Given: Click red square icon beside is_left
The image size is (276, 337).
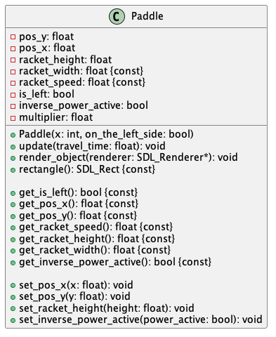Looking at the screenshot, I should coord(13,95).
